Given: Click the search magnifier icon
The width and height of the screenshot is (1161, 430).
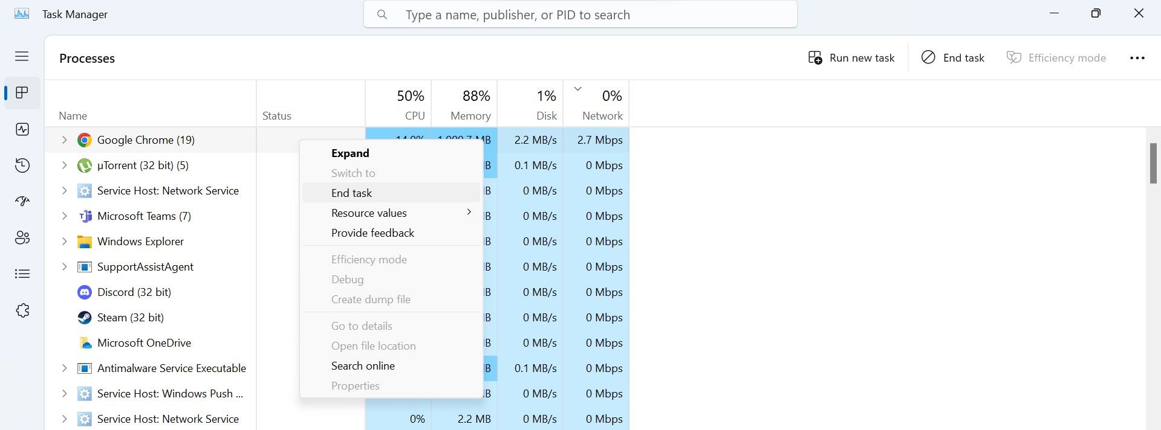Looking at the screenshot, I should [x=382, y=14].
